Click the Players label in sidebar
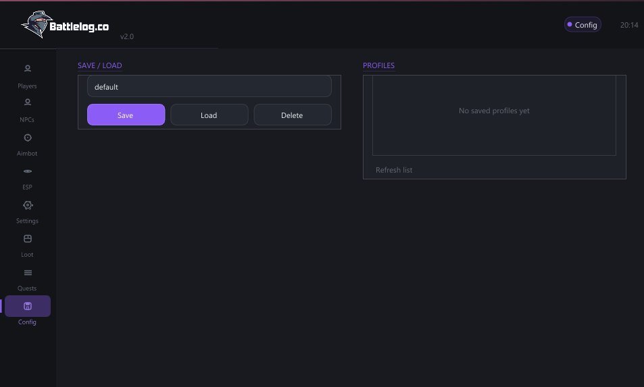Screen dimensions: 644x387 tap(27, 86)
